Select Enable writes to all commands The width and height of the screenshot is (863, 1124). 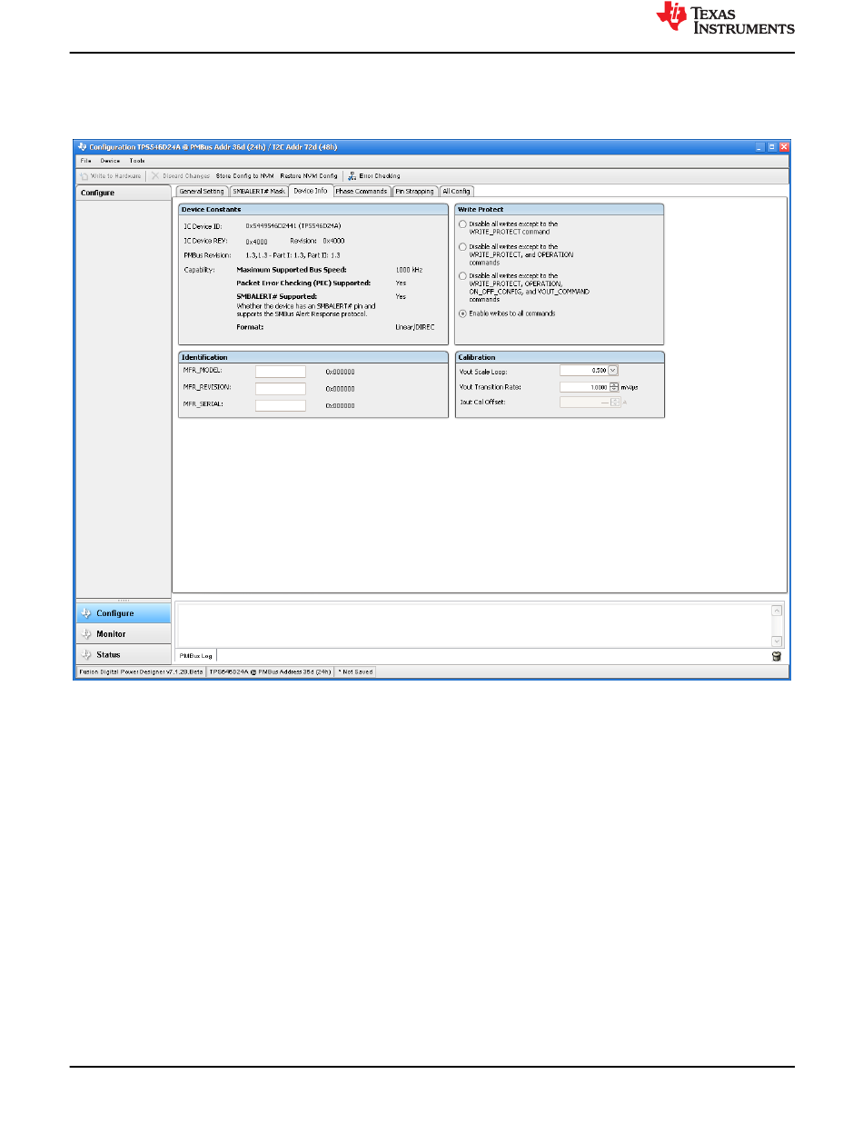(463, 313)
